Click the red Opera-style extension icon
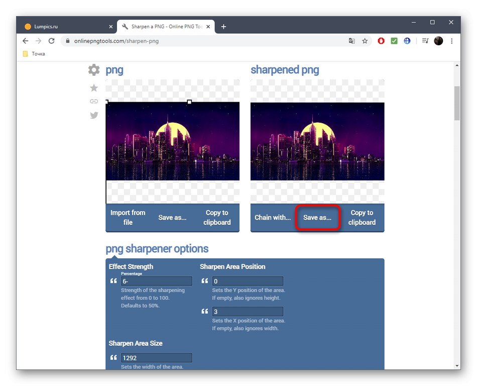Viewport: 477px width, 386px height. 381,41
